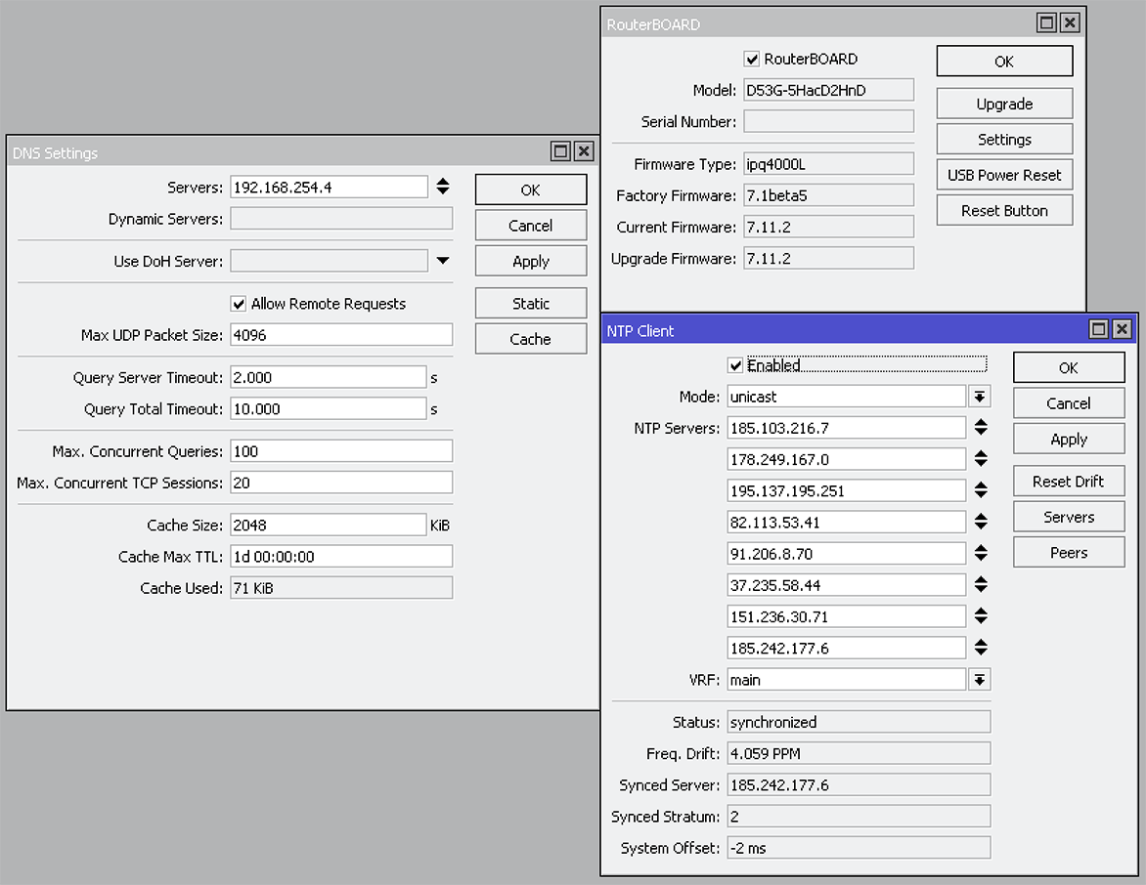Open the NTP Mode dropdown
This screenshot has width=1146, height=885.
click(979, 397)
